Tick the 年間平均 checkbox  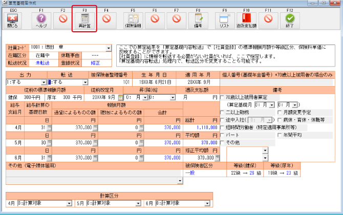tap(280, 135)
